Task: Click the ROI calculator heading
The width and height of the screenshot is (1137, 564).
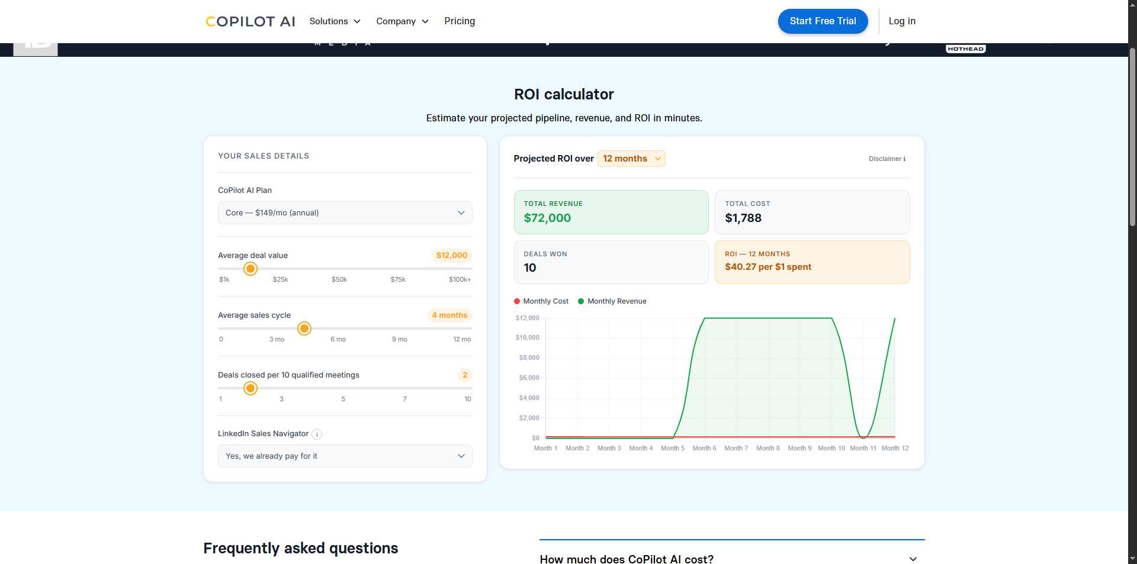Action: (x=564, y=94)
